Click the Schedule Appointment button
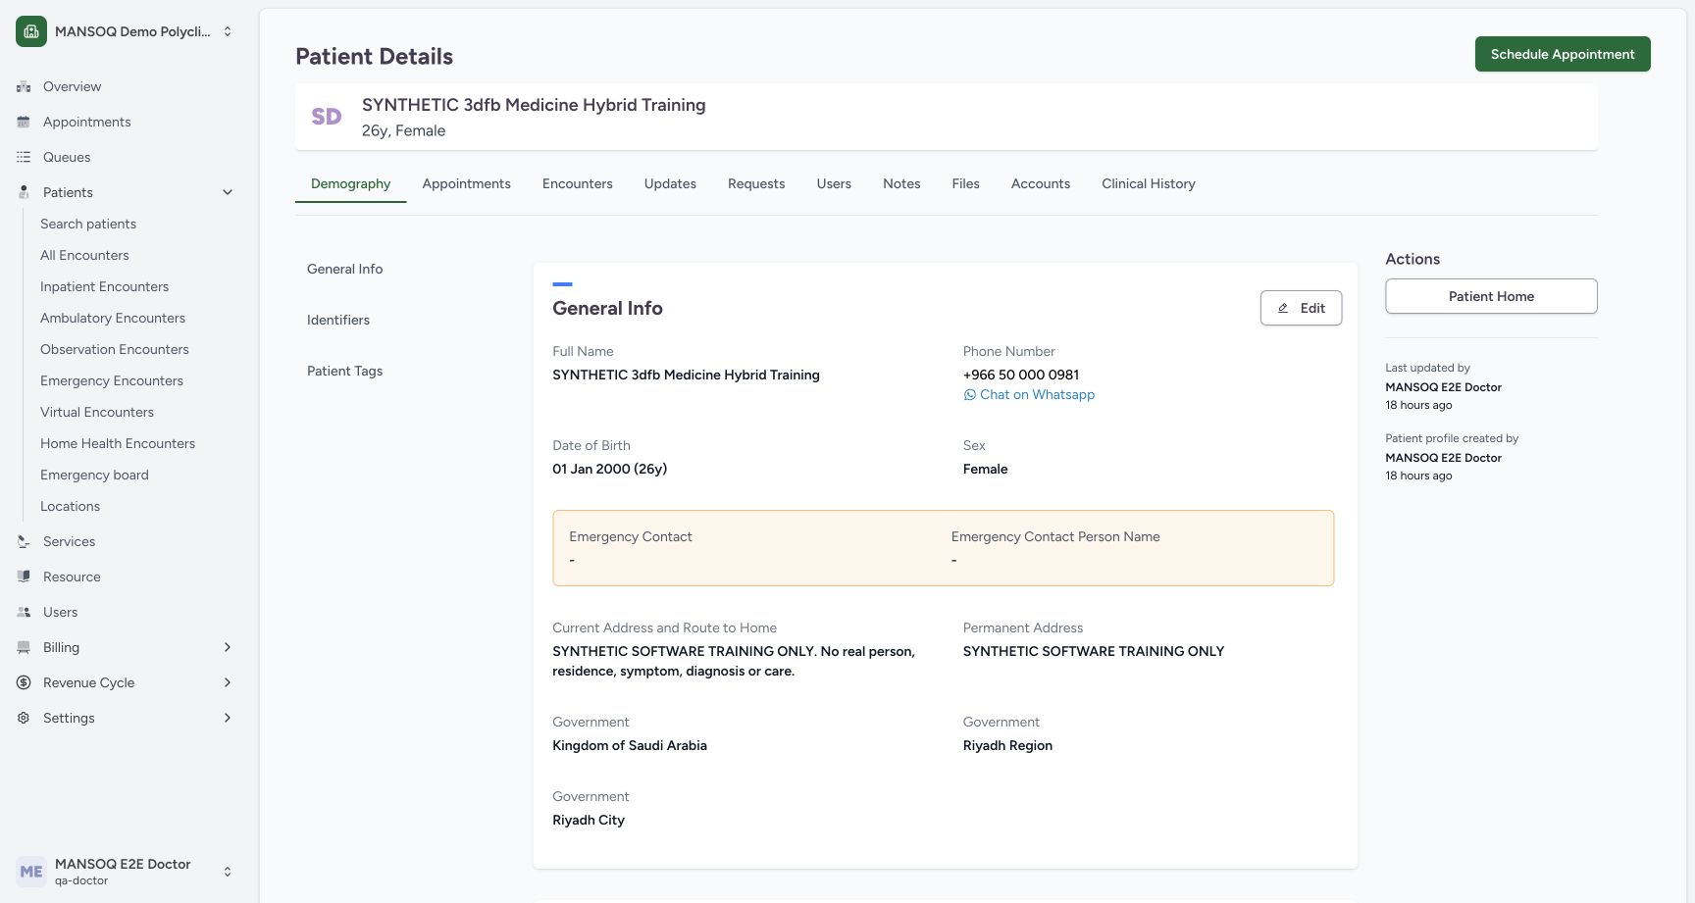Viewport: 1695px width, 903px height. 1563,54
